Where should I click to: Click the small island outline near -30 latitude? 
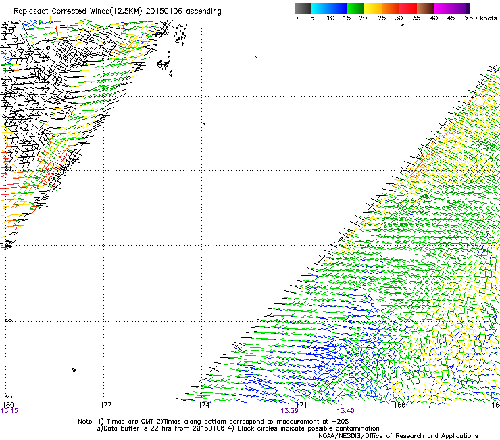(x=74, y=370)
